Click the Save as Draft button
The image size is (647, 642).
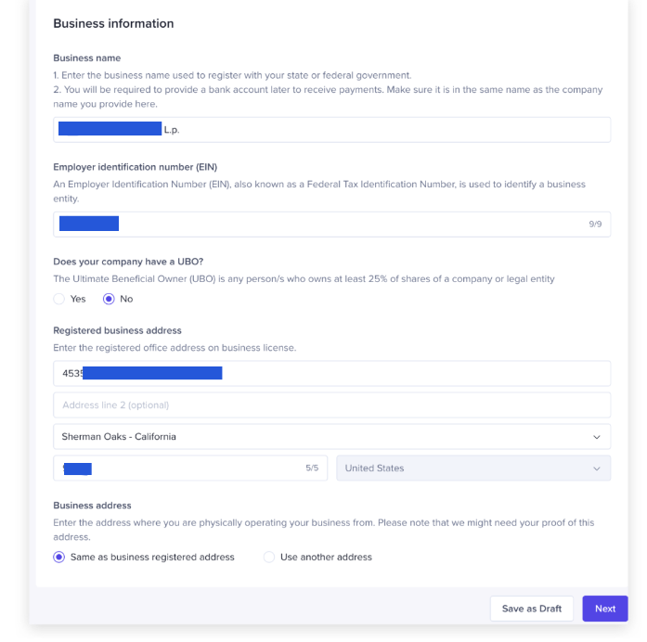point(531,609)
